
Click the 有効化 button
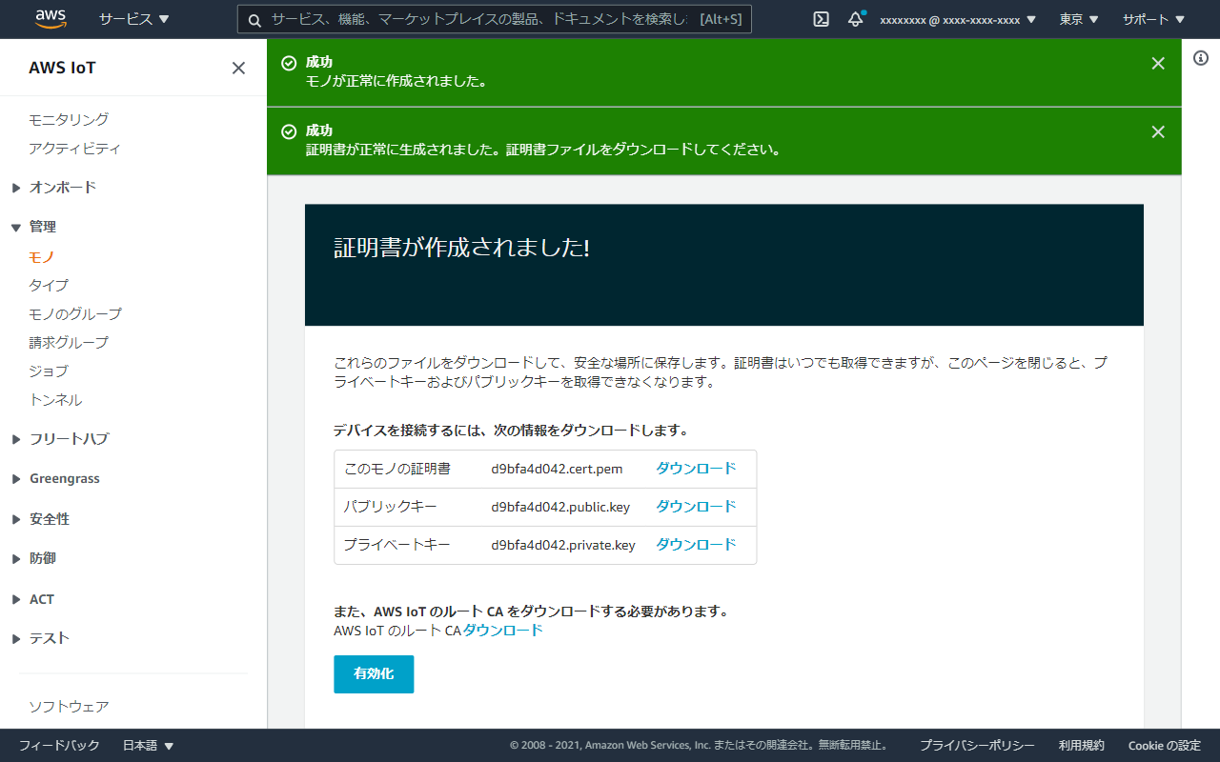374,673
